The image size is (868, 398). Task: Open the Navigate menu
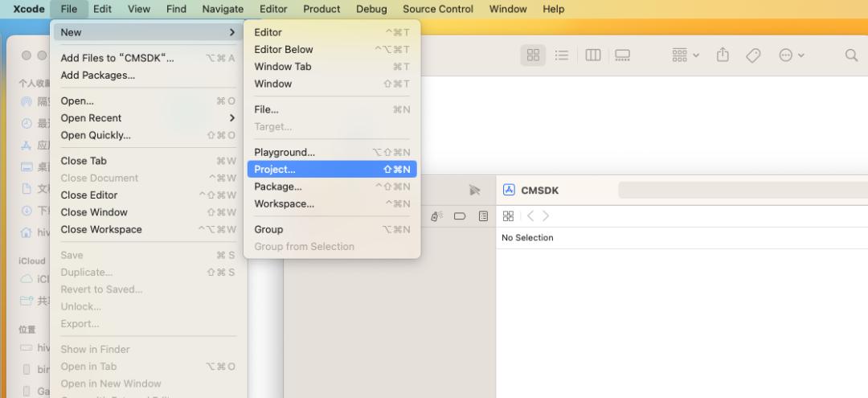pyautogui.click(x=223, y=9)
